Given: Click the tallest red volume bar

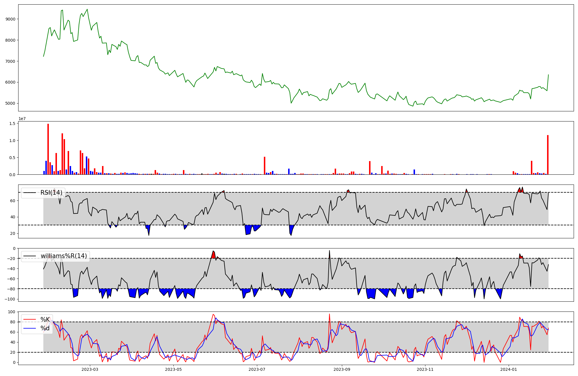Looking at the screenshot, I should tap(48, 149).
